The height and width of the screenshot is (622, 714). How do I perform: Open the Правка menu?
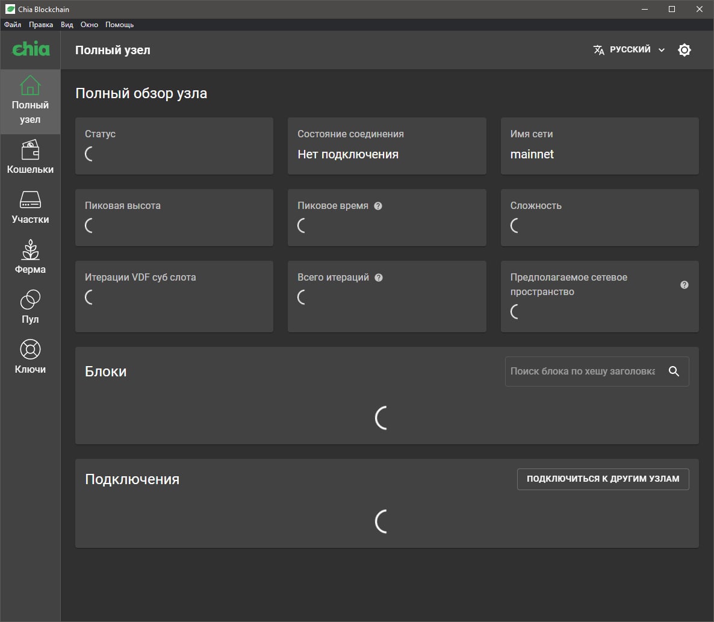coord(41,25)
